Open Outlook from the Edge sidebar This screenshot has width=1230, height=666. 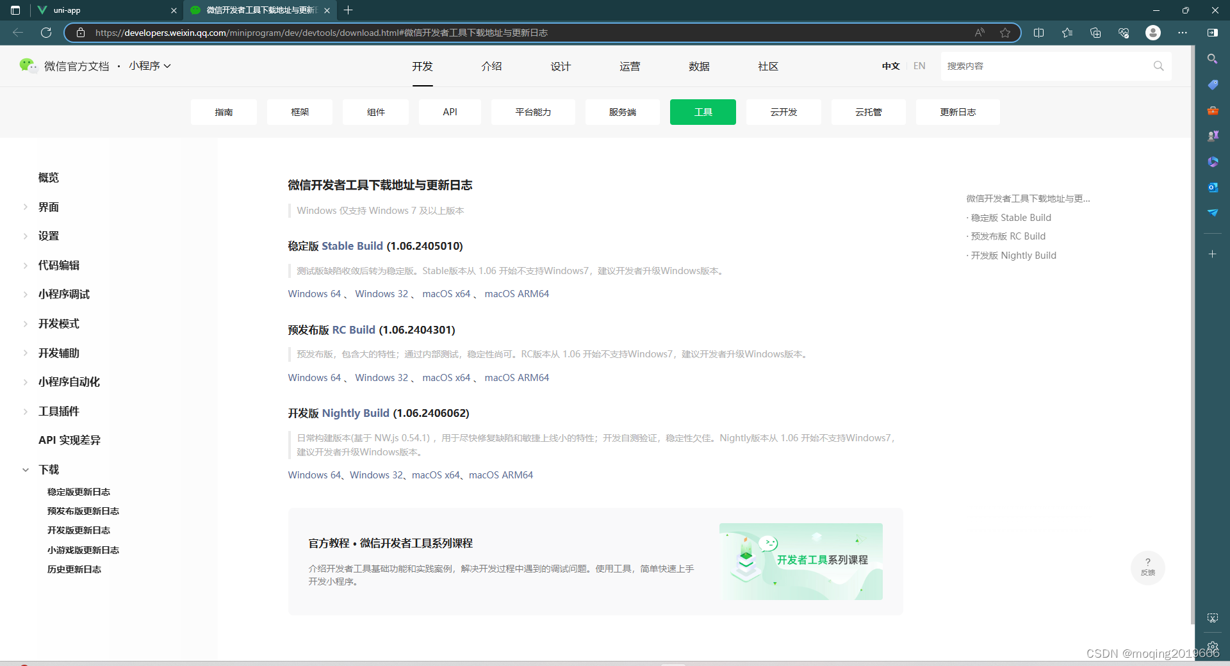coord(1213,188)
